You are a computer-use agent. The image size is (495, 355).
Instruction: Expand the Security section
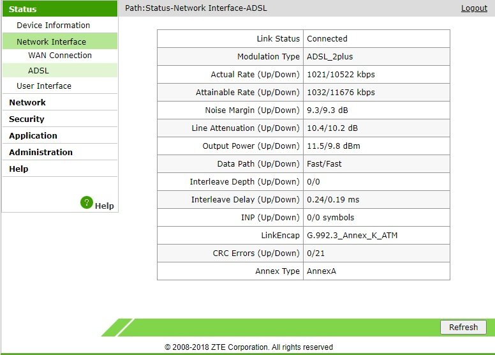coord(27,119)
